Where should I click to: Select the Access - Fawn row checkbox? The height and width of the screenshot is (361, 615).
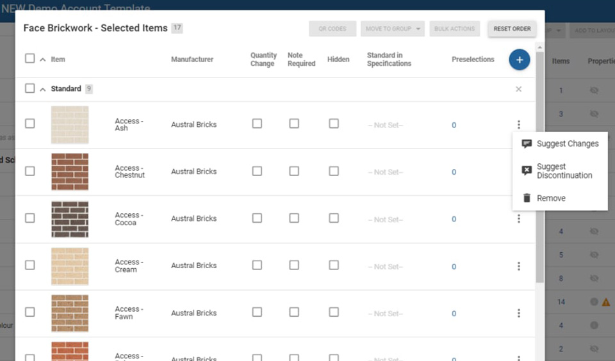pos(30,312)
